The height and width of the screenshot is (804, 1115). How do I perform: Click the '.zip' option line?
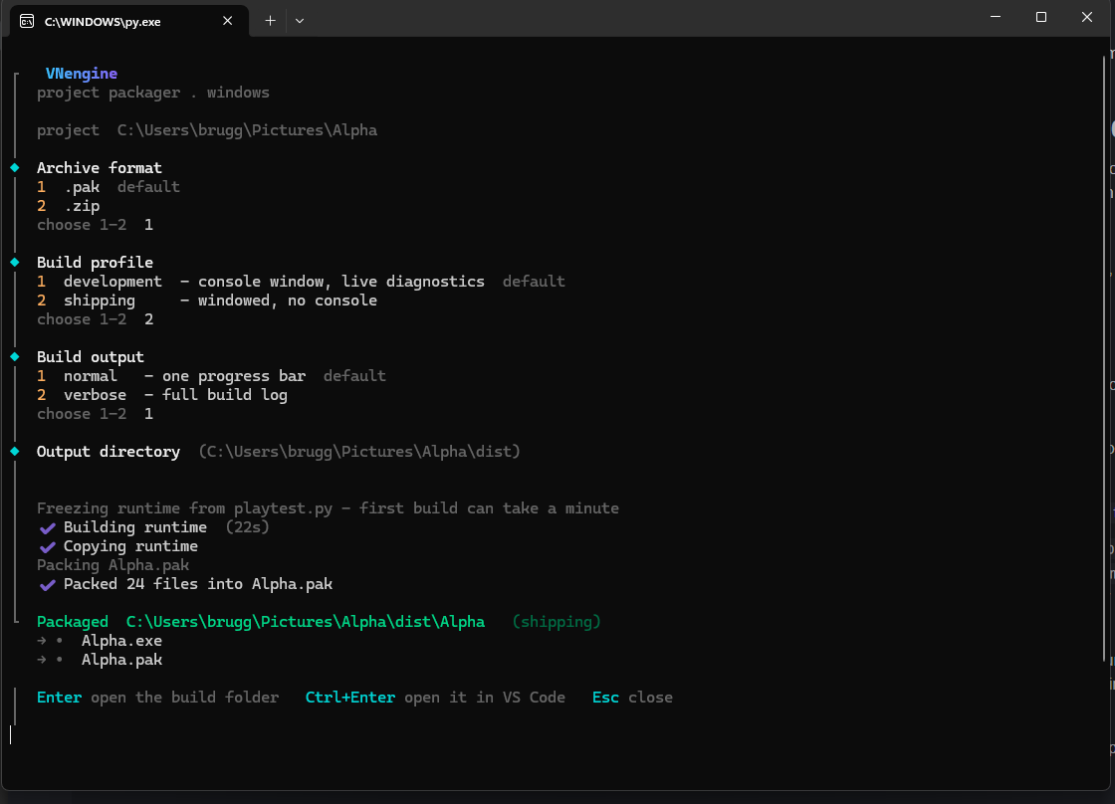pos(69,206)
